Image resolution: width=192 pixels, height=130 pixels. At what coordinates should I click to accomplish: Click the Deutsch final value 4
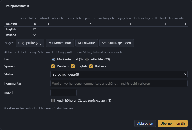tap(165, 24)
